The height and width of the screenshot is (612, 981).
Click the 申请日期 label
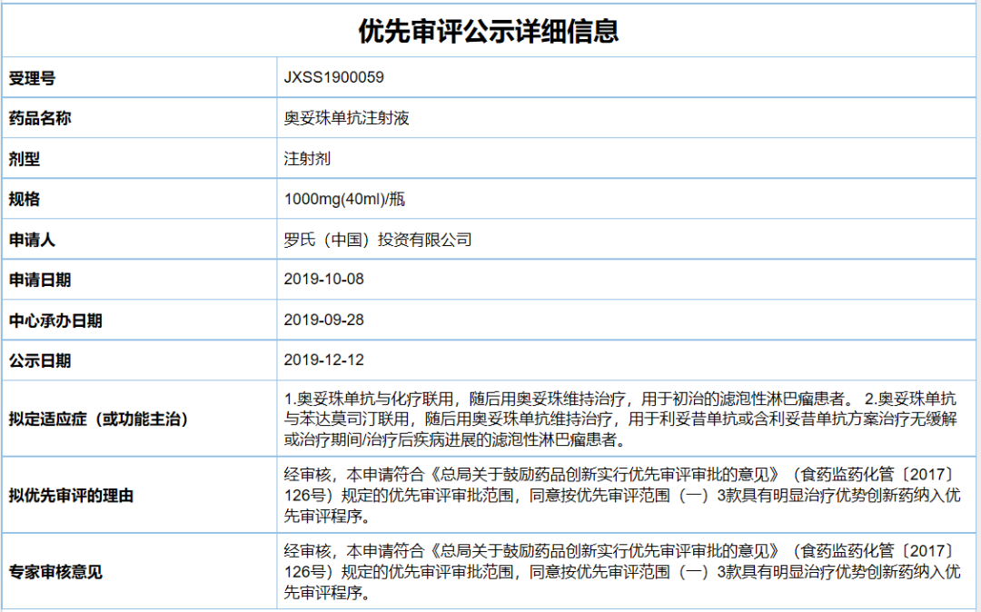pyautogui.click(x=40, y=280)
